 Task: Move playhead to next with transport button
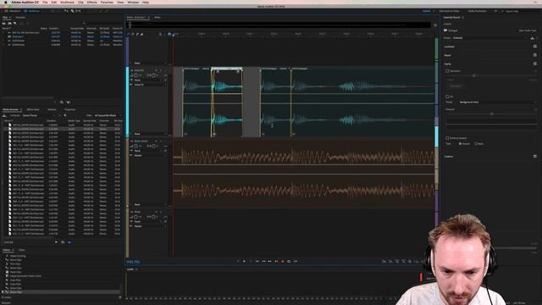click(276, 262)
